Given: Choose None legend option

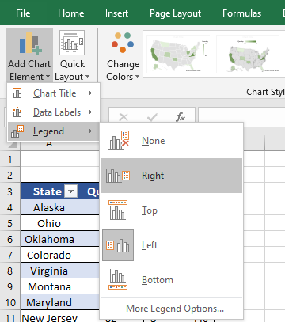Looking at the screenshot, I should point(171,141).
